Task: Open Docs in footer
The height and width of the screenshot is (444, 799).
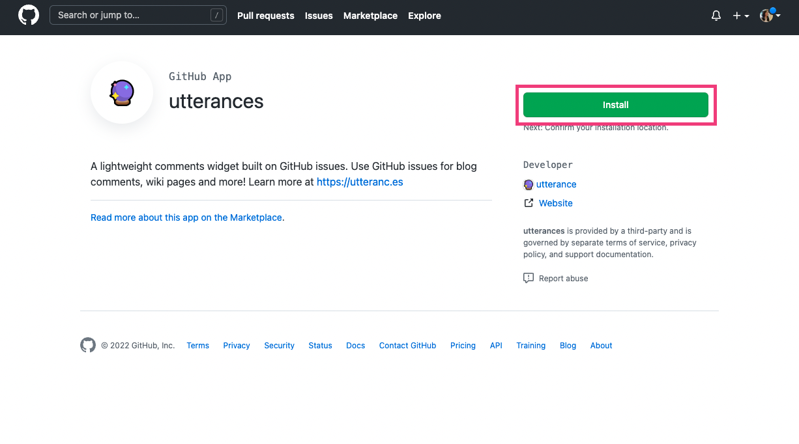Action: [x=355, y=346]
